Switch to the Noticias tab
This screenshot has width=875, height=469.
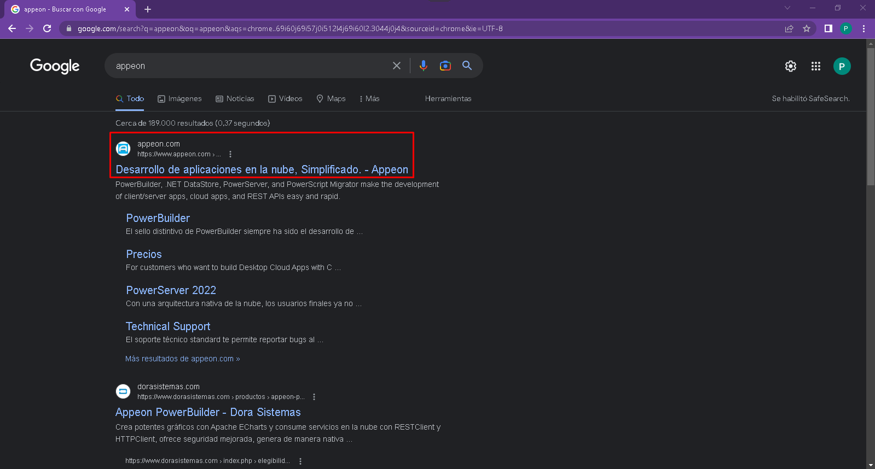pos(235,99)
